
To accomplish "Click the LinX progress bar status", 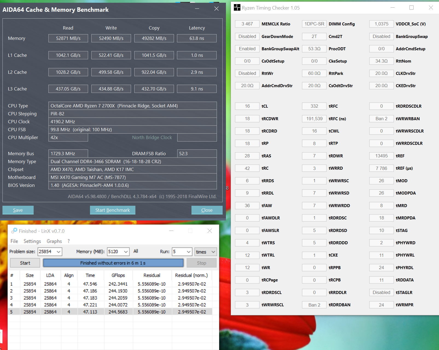I will 113,263.
